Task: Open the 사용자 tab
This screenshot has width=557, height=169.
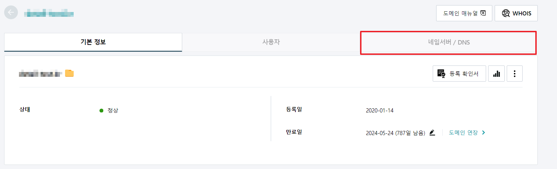Action: coord(271,42)
